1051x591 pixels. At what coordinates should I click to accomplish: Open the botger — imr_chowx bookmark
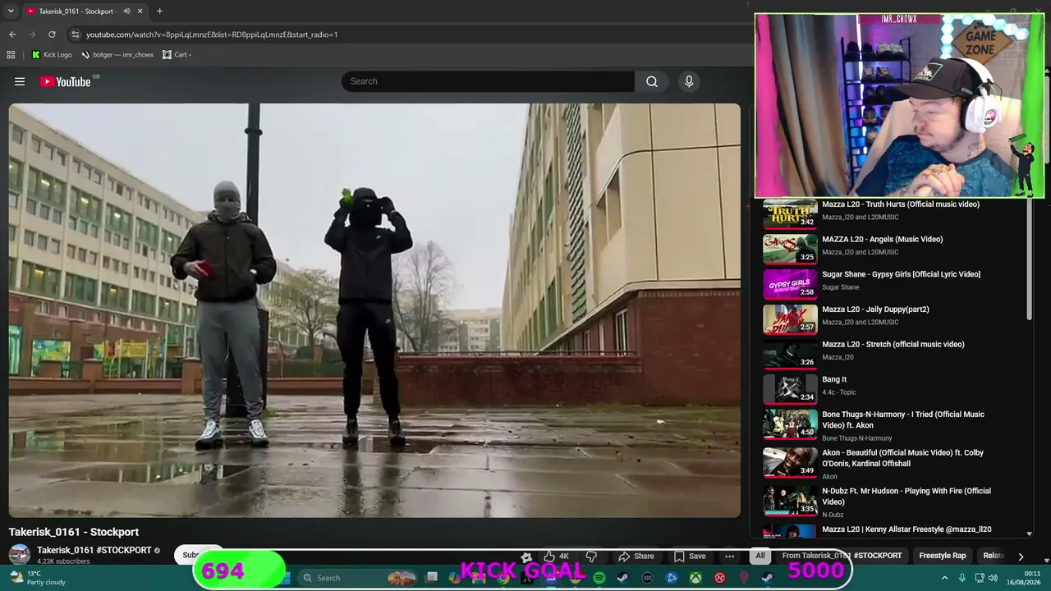[x=117, y=55]
